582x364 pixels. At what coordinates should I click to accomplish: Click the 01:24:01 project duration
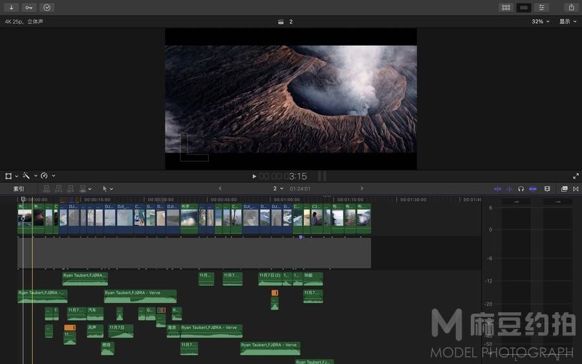coord(300,189)
